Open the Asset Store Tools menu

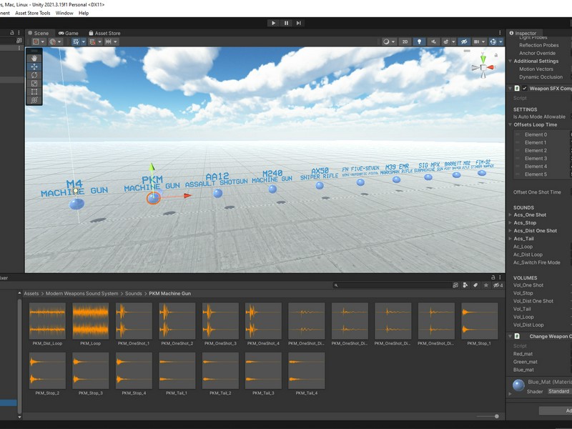point(32,13)
